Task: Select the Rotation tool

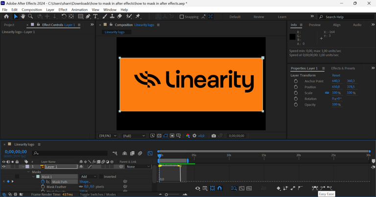Action: click(64, 16)
